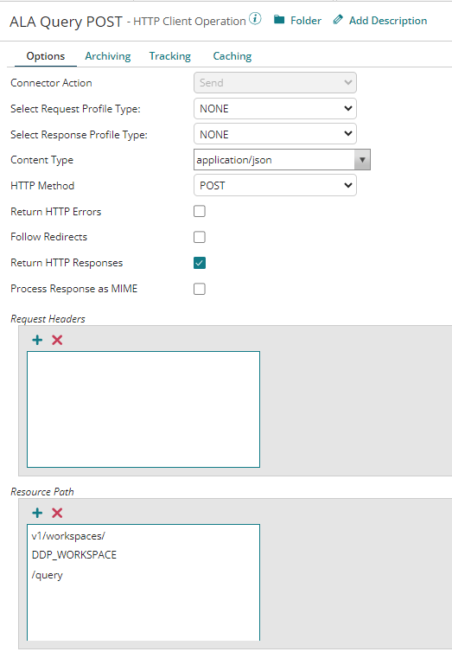Click the Add Description link
This screenshot has height=658, width=452.
pos(388,21)
